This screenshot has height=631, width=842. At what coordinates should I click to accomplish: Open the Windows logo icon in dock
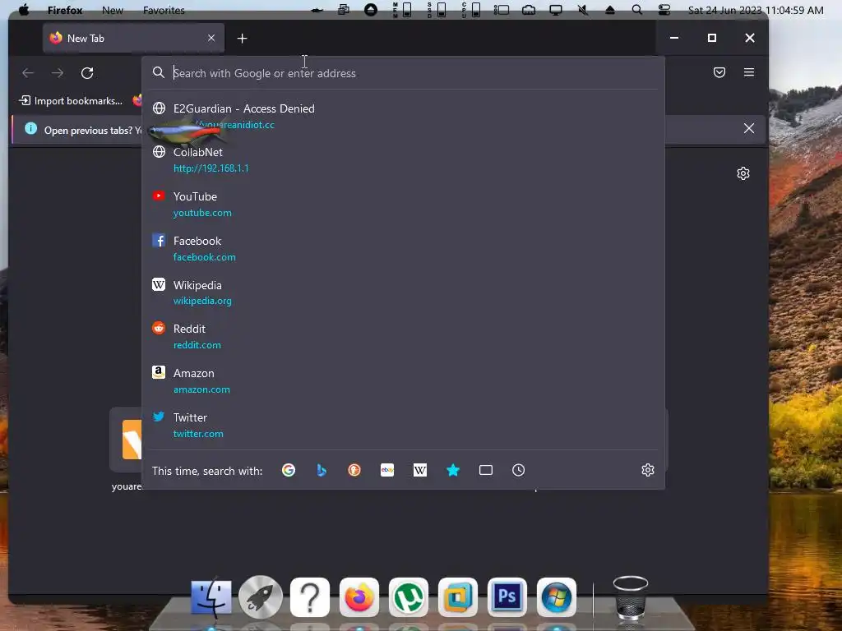point(557,597)
